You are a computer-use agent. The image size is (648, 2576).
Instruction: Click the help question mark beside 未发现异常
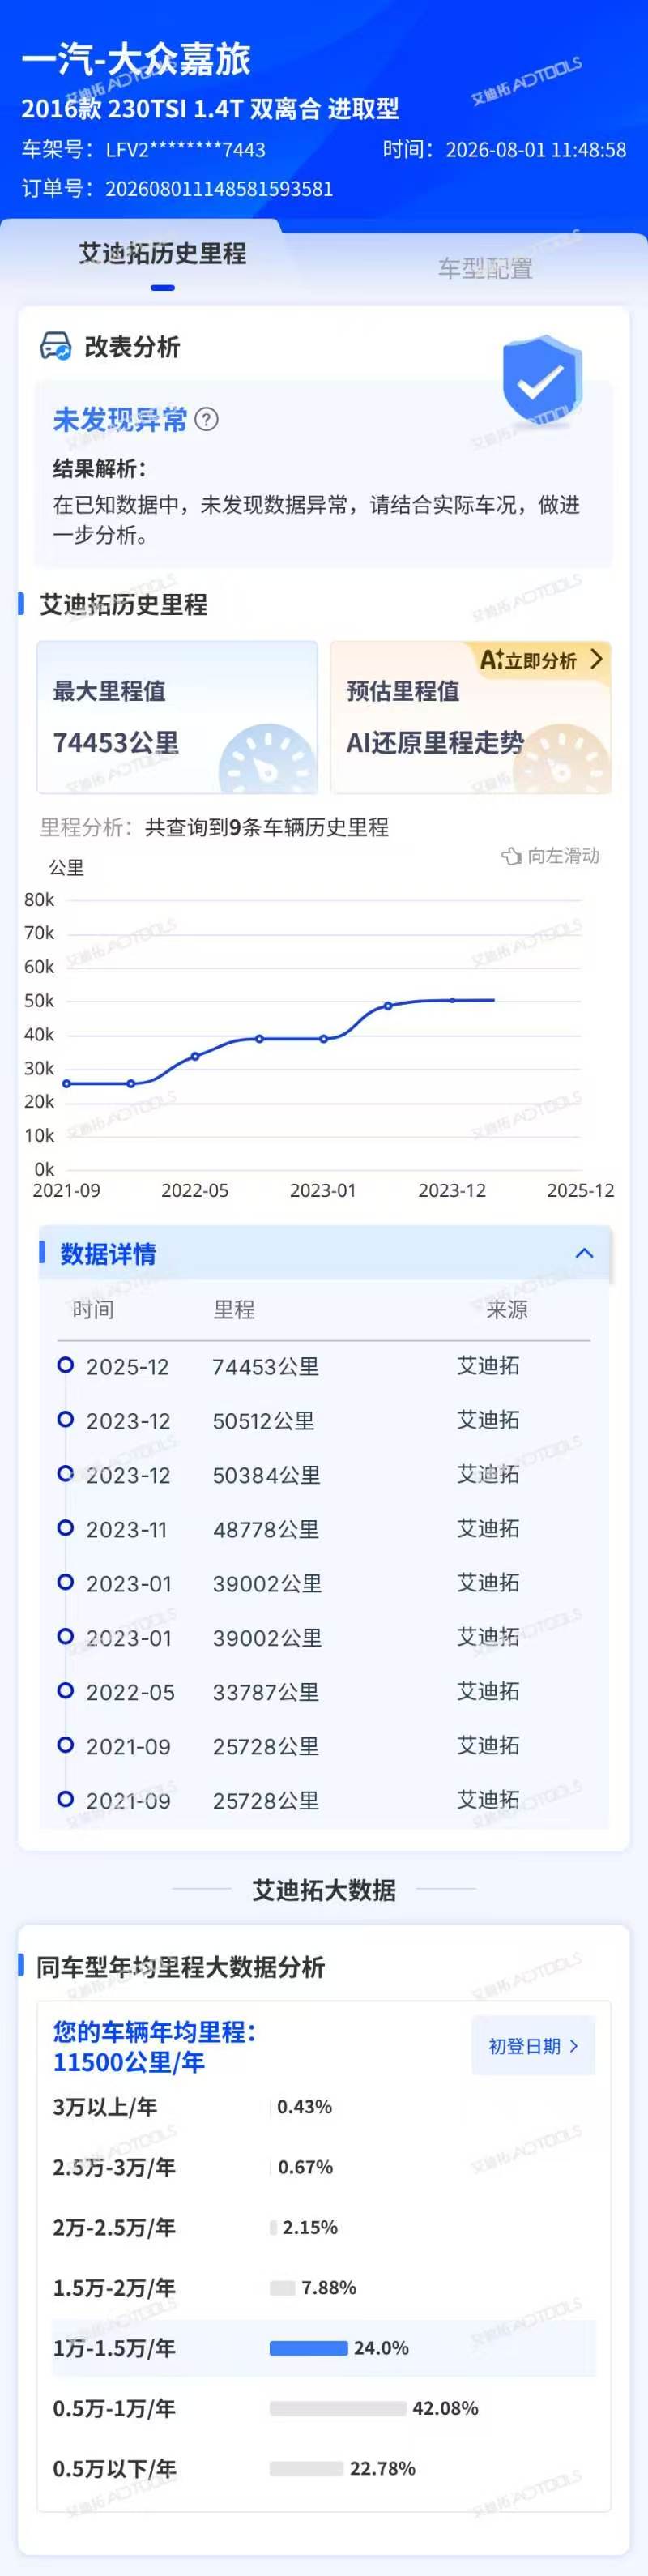(206, 419)
